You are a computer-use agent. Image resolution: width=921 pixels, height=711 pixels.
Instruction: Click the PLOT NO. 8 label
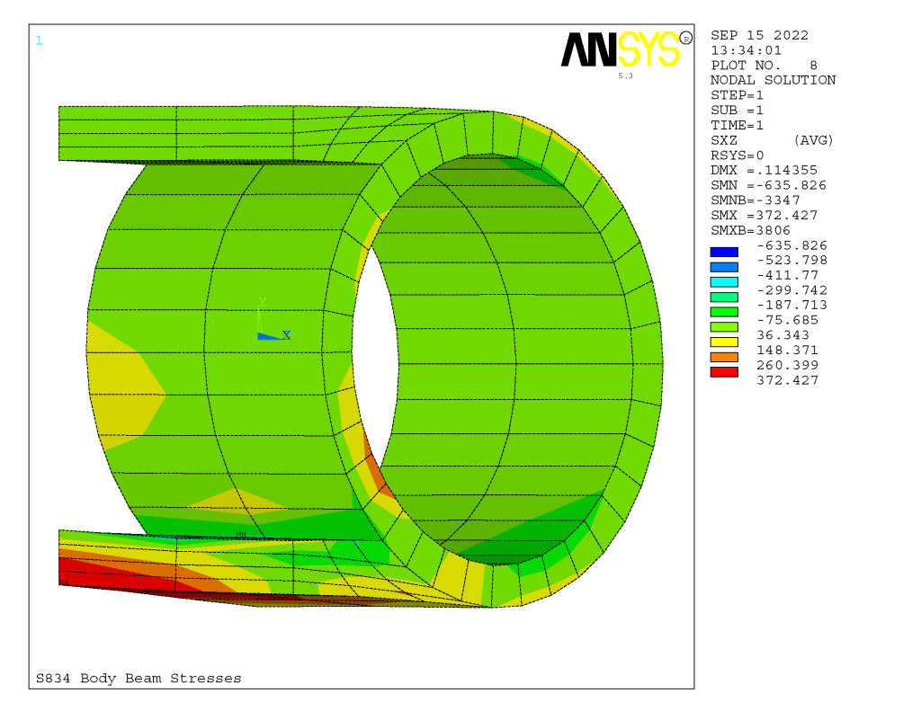coord(764,66)
